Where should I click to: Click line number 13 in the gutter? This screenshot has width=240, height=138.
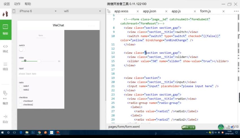[x=113, y=53]
